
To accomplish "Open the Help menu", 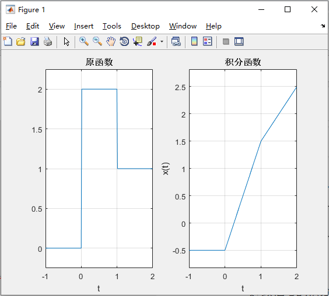I will point(213,26).
